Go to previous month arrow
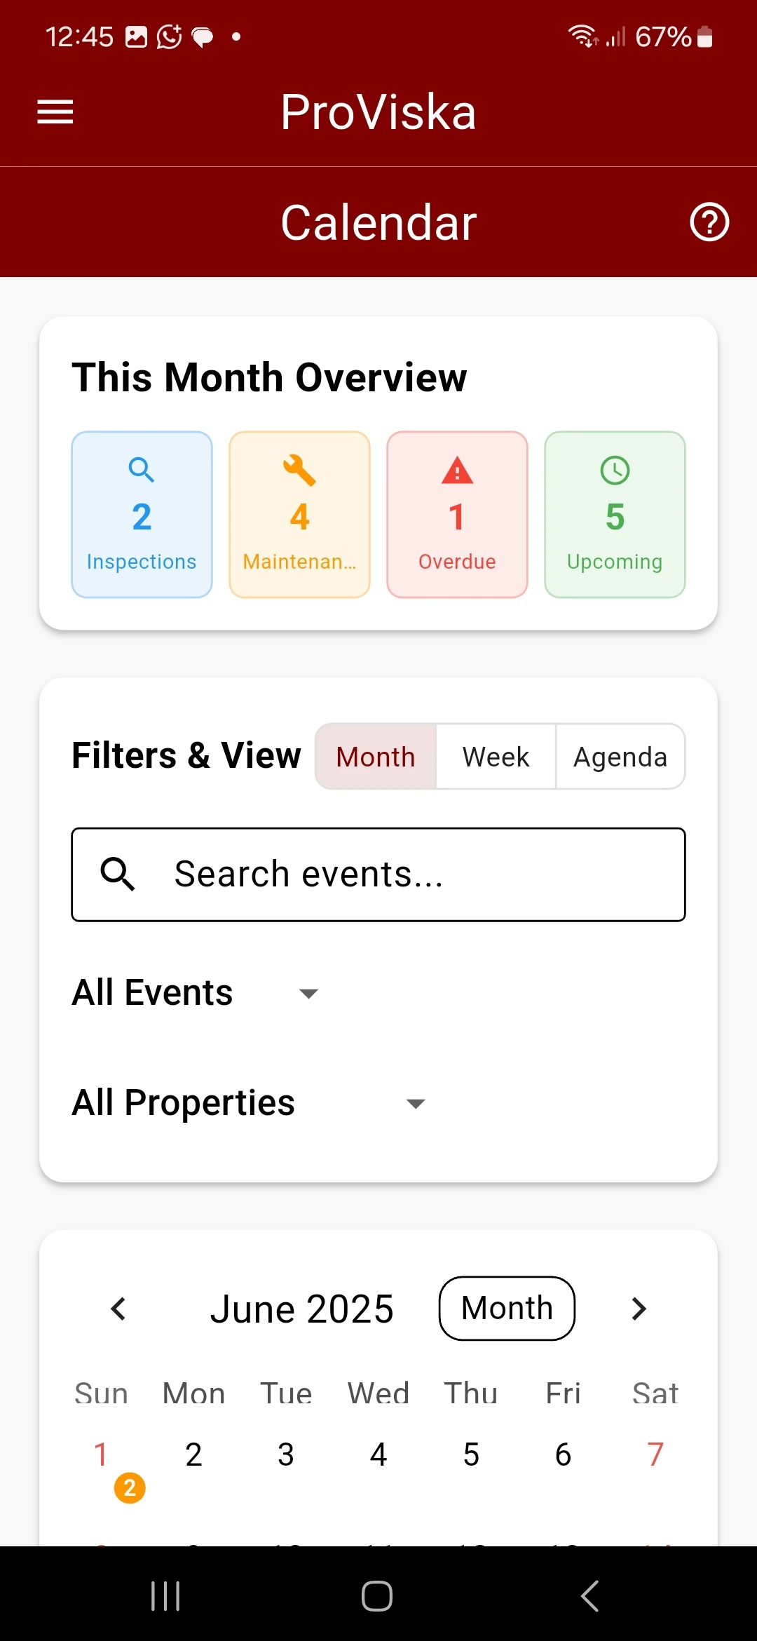Screen dimensions: 757x1641 (x=118, y=1309)
